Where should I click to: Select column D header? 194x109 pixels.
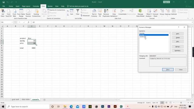click(x=32, y=26)
